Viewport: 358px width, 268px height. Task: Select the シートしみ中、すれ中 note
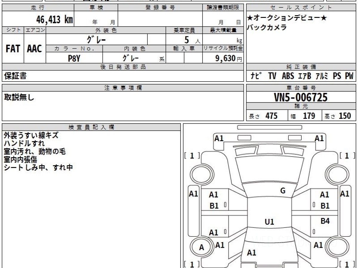point(38,167)
